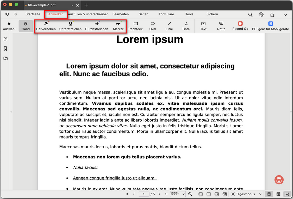Screen dimensions: 293x199
Task: Pick the Rechteck shape tool
Action: click(135, 26)
